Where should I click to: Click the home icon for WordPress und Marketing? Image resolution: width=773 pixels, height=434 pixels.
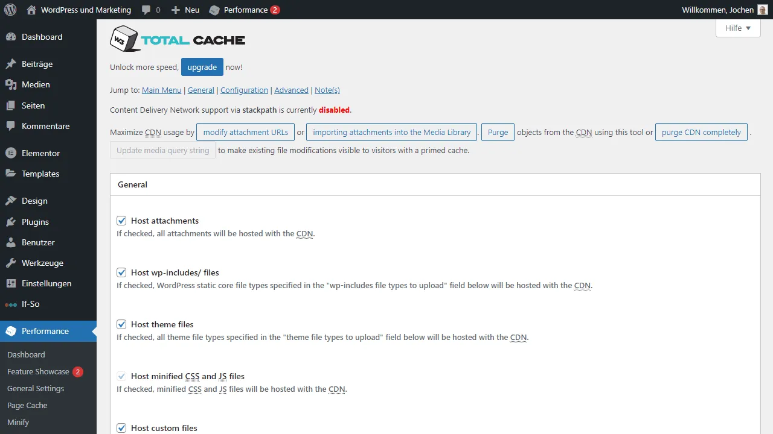(x=31, y=10)
